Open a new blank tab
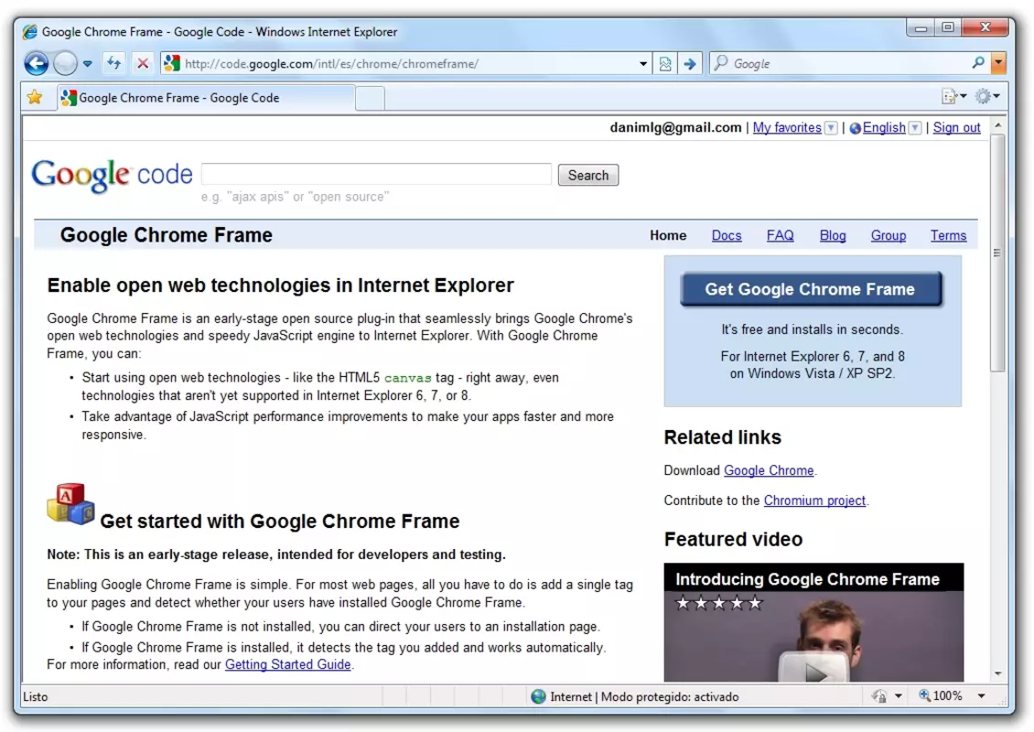 pyautogui.click(x=370, y=98)
